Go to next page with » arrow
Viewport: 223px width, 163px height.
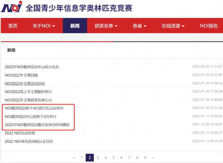tap(153, 158)
